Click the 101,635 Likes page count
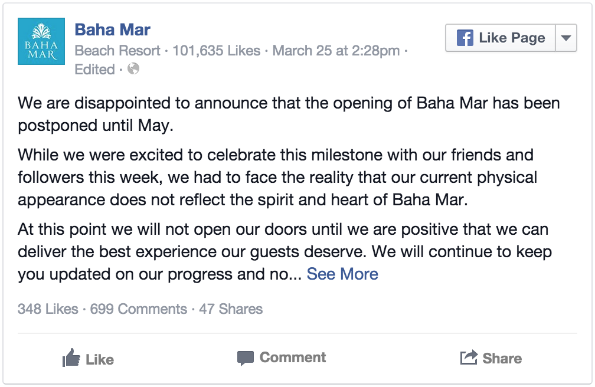Viewport: 595px width, 387px height. tap(216, 51)
